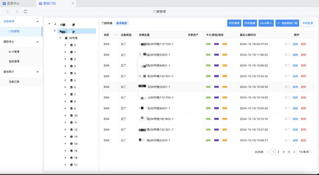The width and height of the screenshot is (319, 175).
Task: Click the purple password indicator in 401-1 row
Action: 217,108
